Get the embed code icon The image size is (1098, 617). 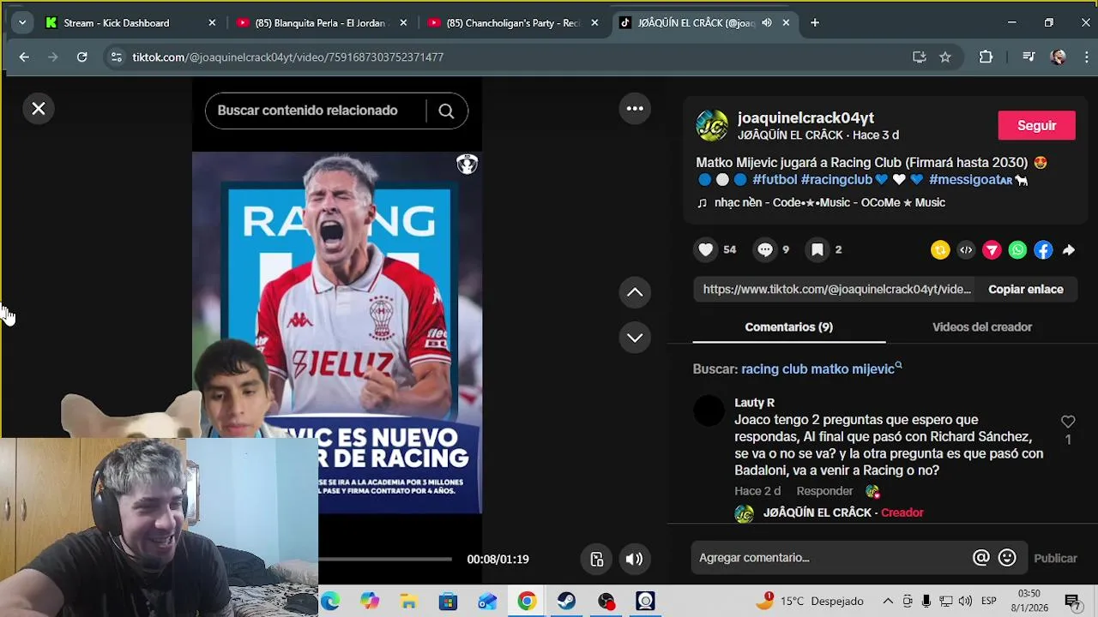pyautogui.click(x=966, y=250)
